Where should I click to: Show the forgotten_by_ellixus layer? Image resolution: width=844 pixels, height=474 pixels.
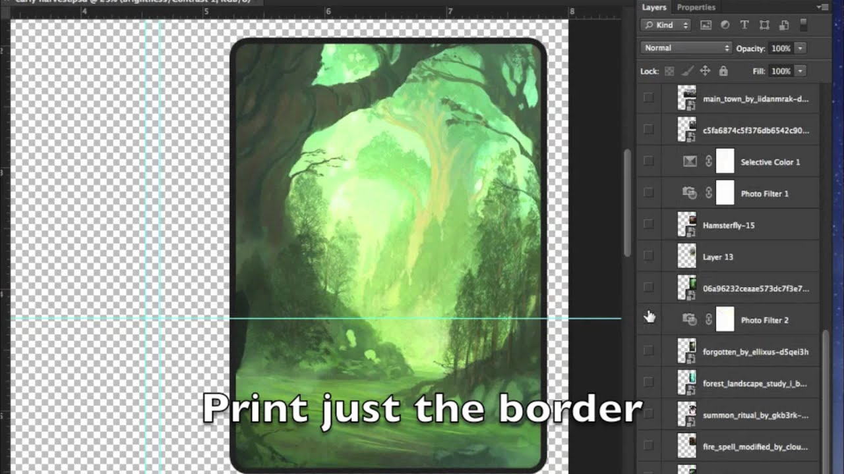(x=649, y=351)
